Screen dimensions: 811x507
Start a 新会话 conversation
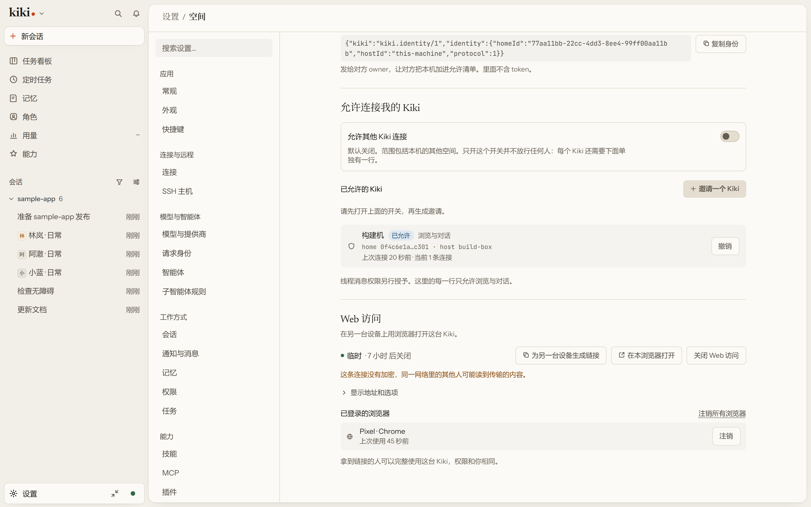tap(74, 36)
